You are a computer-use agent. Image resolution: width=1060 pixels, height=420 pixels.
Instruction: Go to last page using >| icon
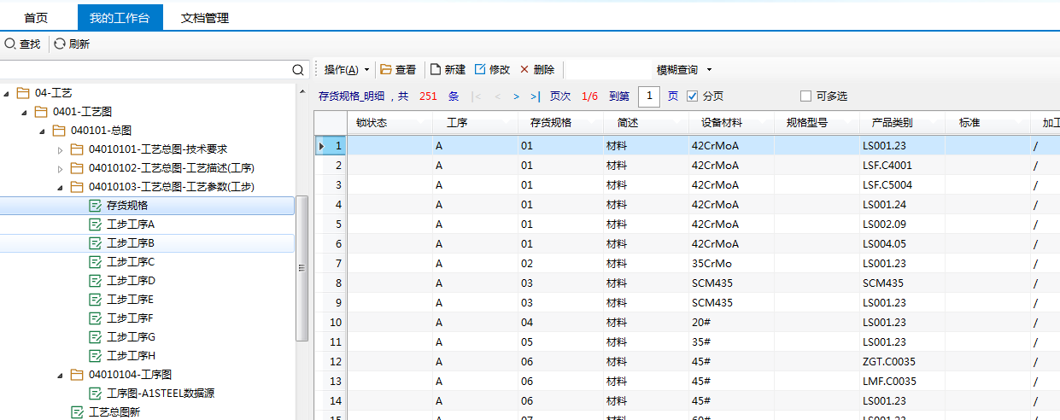tap(535, 96)
